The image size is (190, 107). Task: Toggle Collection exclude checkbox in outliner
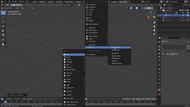click(180, 10)
